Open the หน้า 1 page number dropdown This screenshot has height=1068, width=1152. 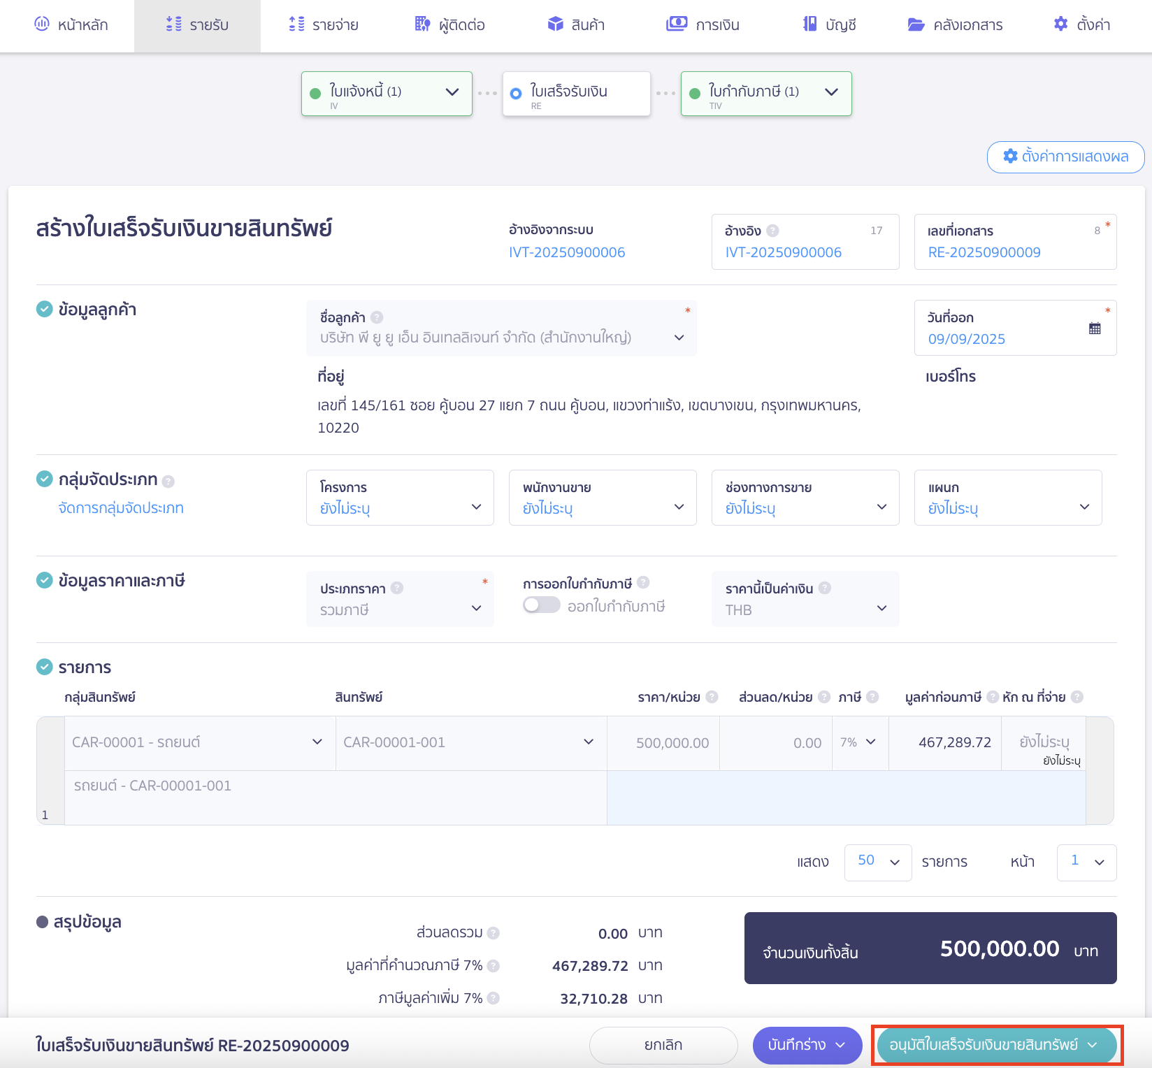click(1087, 863)
